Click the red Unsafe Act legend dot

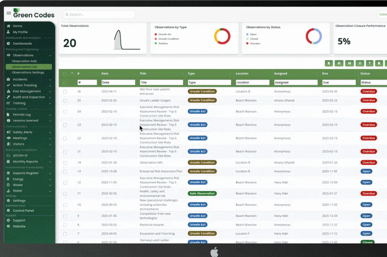coord(156,34)
